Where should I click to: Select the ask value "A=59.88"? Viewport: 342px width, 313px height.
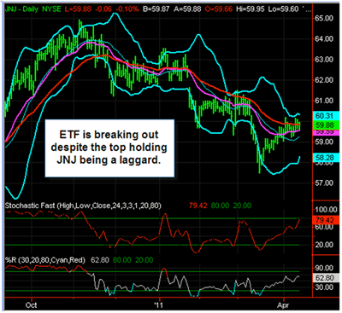tap(186, 9)
